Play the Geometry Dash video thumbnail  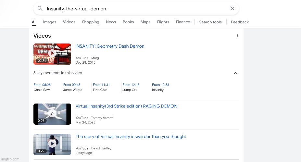pos(52,54)
